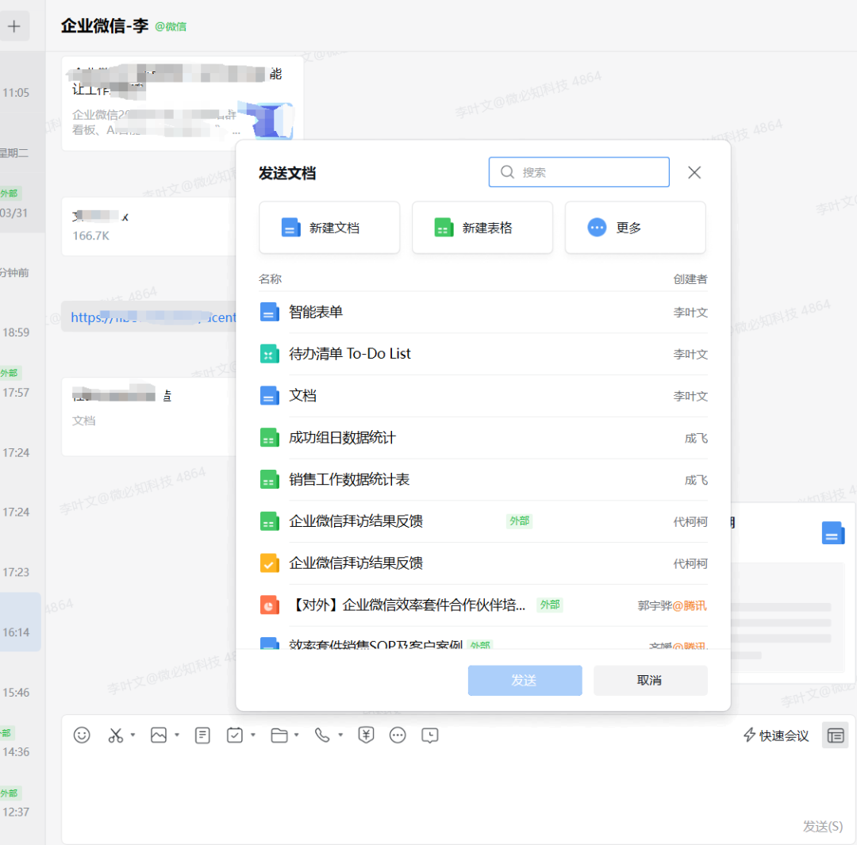Click chat title 企业微信-李
The image size is (857, 845).
(x=105, y=25)
